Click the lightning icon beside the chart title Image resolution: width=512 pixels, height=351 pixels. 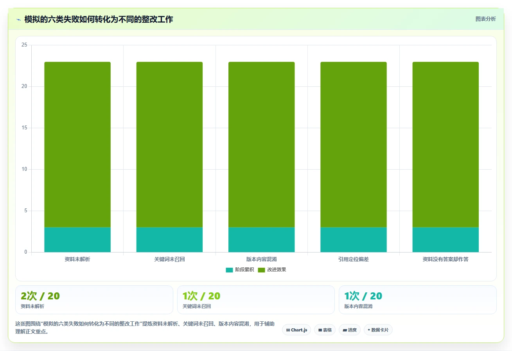coord(18,20)
